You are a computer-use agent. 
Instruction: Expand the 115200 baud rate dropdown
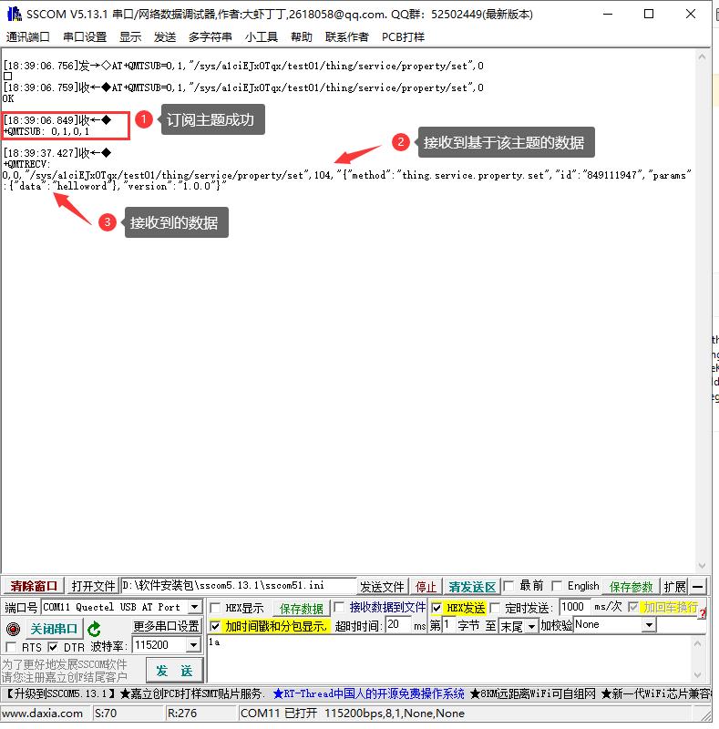[x=194, y=645]
